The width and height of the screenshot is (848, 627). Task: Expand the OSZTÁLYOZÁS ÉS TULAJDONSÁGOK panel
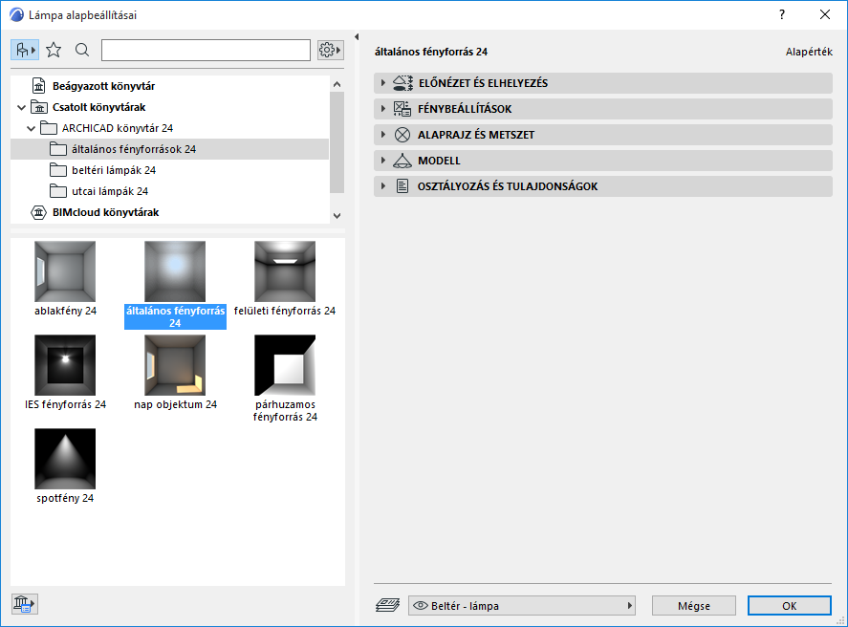point(602,186)
